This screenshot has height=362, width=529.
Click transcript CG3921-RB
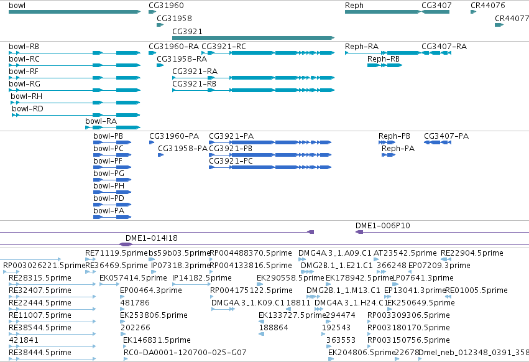pyautogui.click(x=254, y=90)
